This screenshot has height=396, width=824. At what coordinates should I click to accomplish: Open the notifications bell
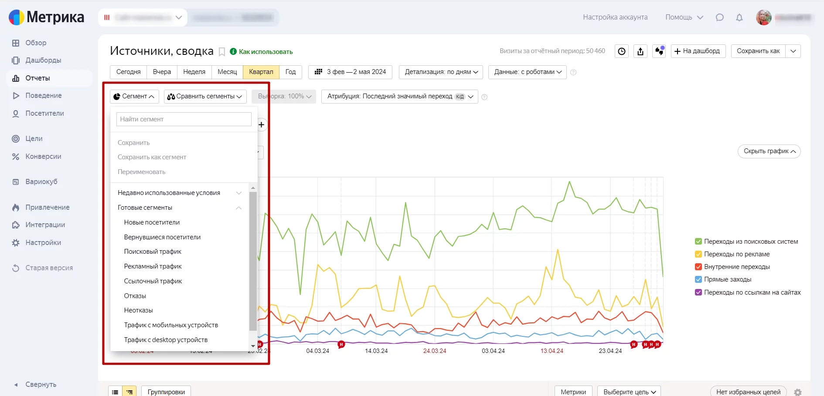(739, 17)
